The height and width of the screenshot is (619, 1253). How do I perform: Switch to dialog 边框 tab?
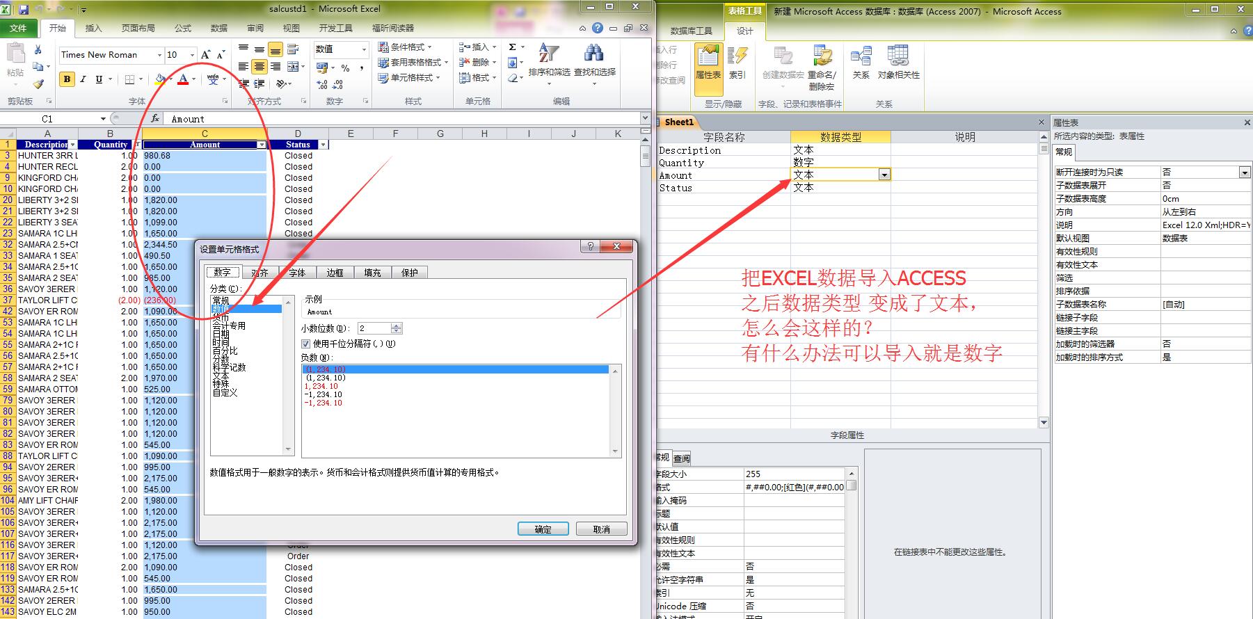click(335, 273)
